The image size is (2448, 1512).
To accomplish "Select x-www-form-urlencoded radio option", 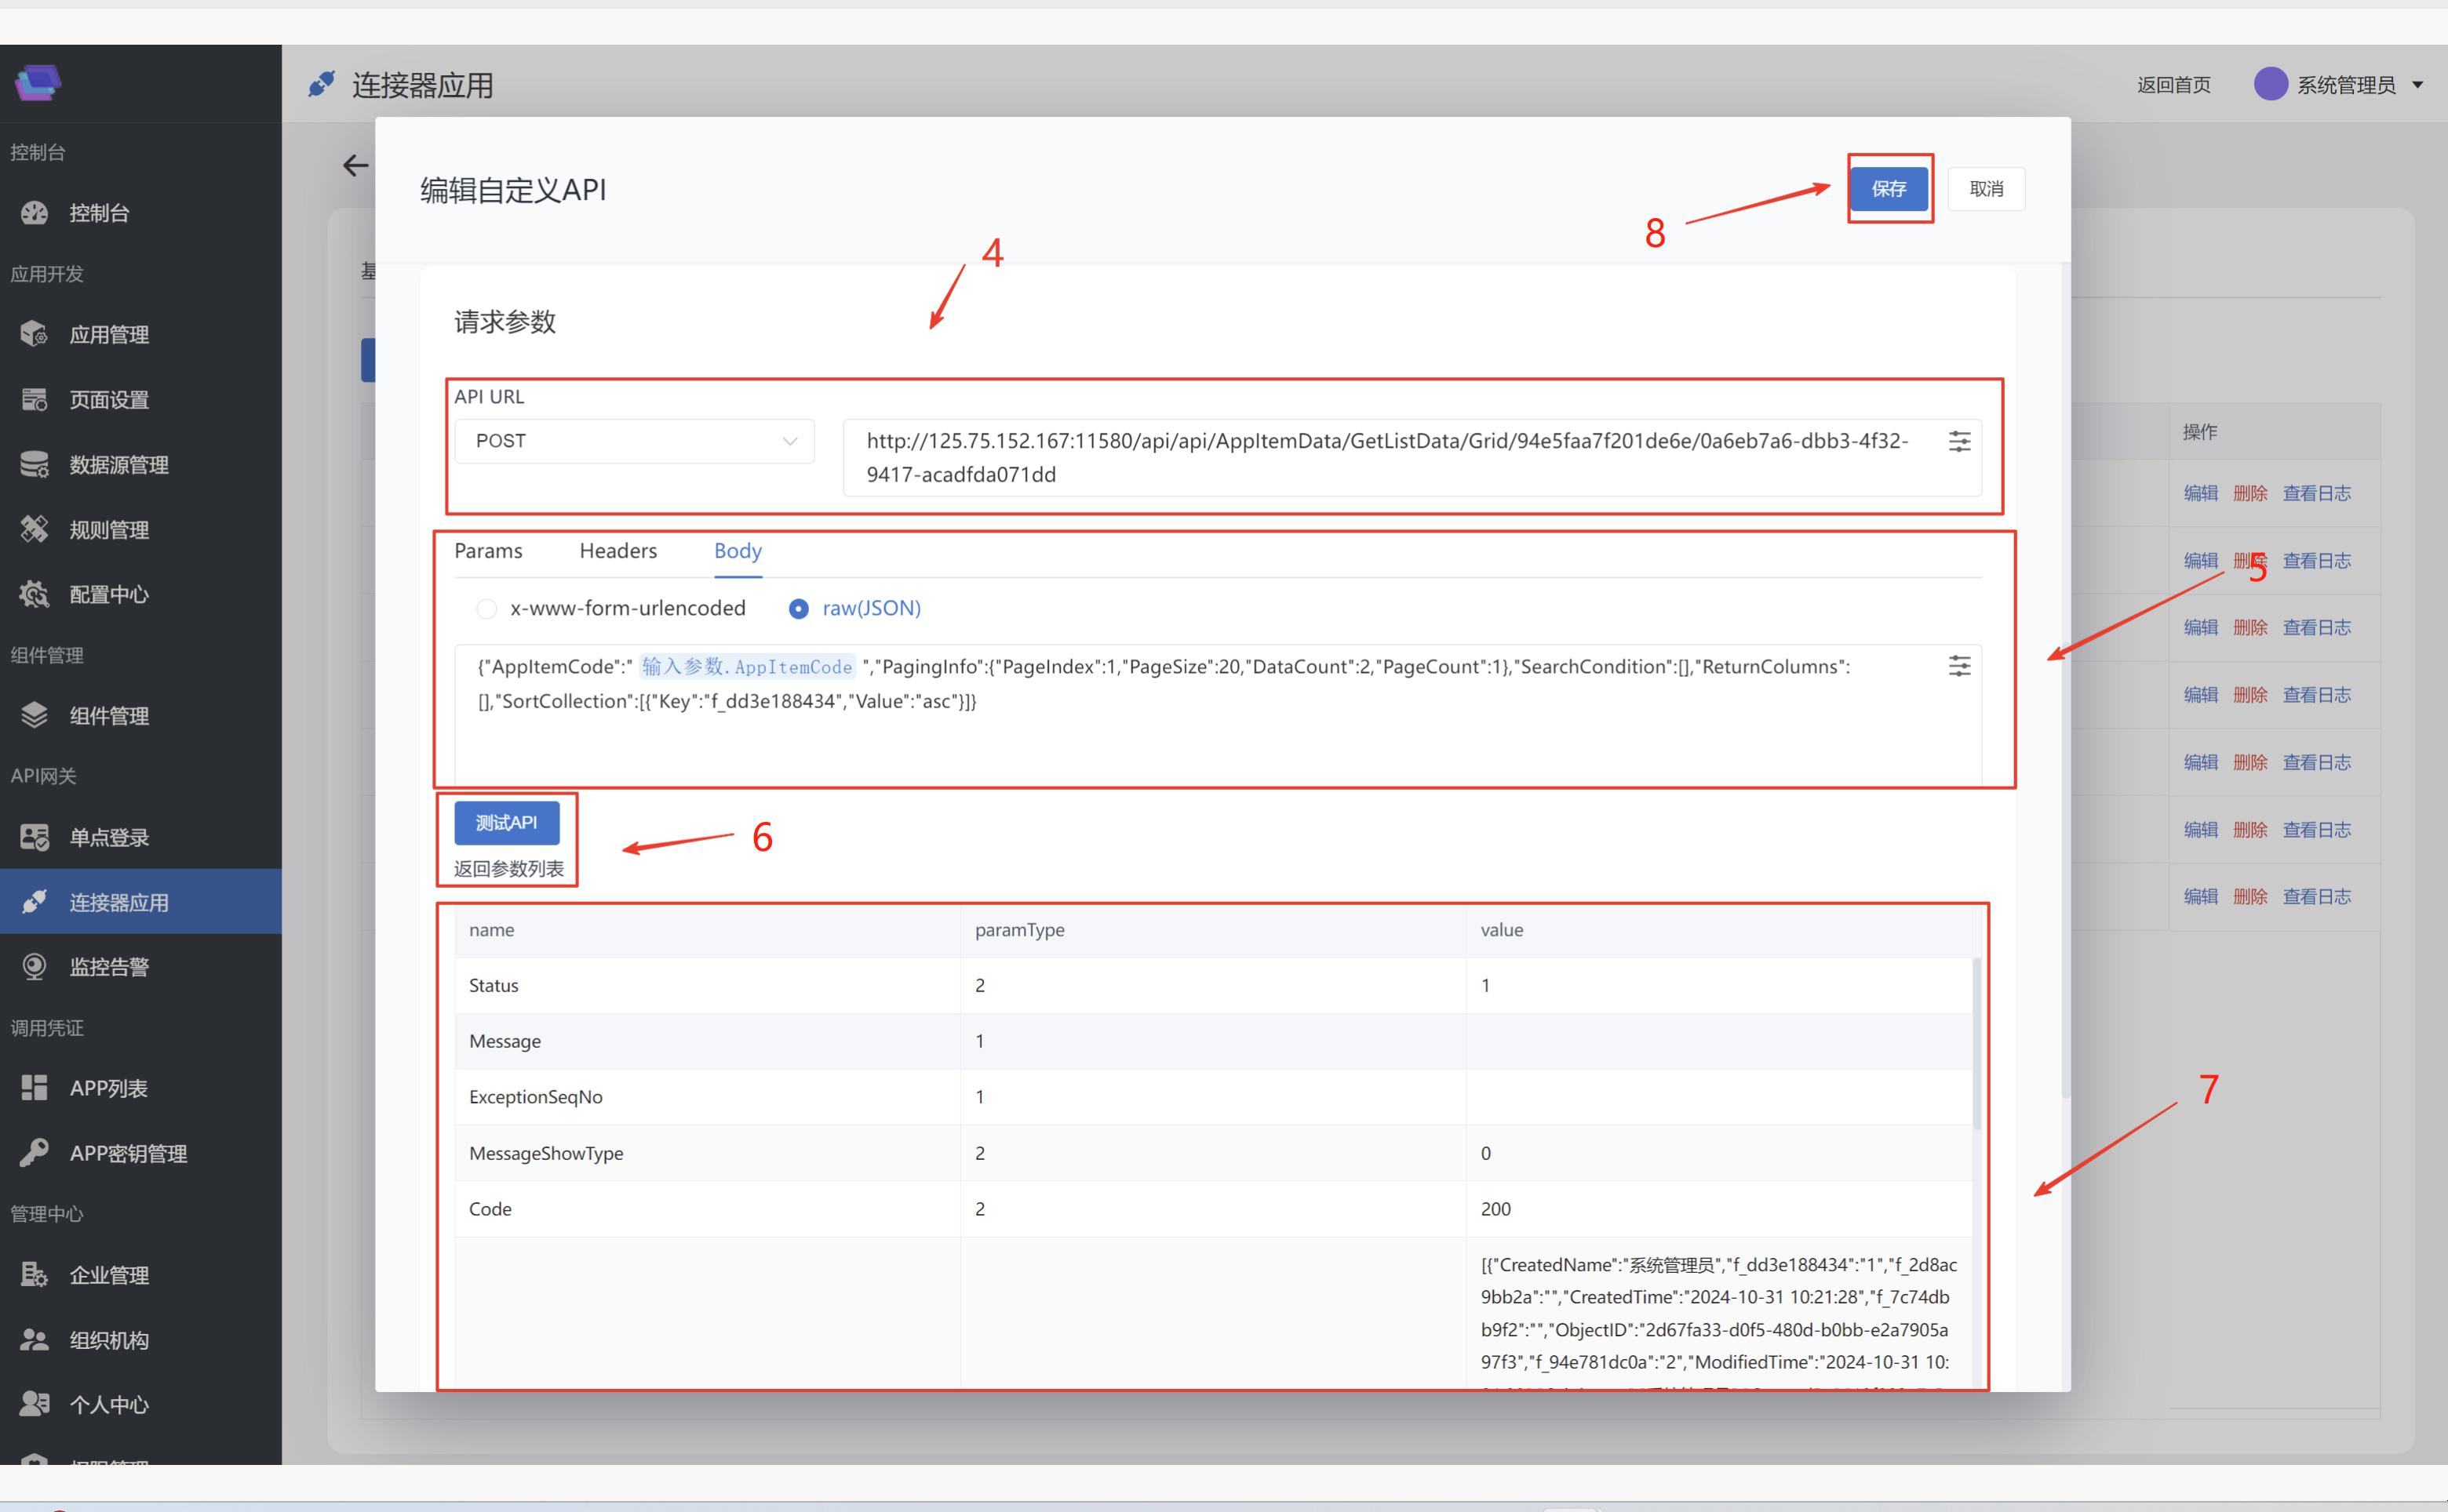I will click(486, 608).
